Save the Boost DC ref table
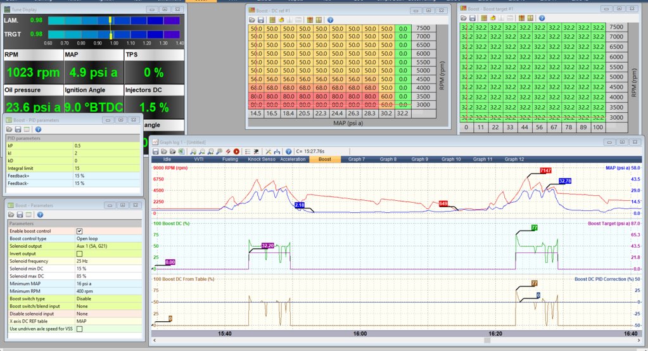The height and width of the screenshot is (351, 648). [261, 20]
